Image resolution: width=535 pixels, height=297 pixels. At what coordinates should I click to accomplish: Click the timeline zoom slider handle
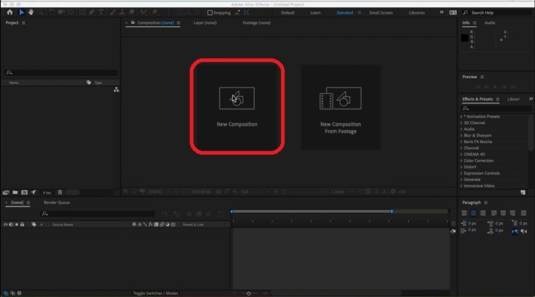point(249,293)
